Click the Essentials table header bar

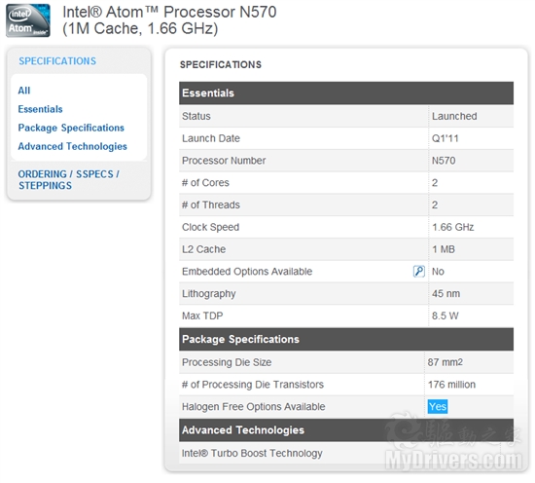tap(346, 93)
